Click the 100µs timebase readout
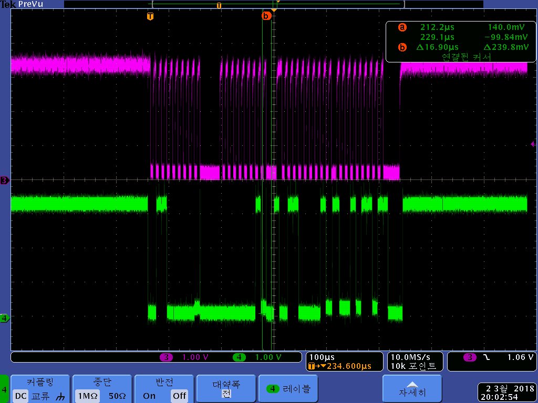 coord(322,357)
